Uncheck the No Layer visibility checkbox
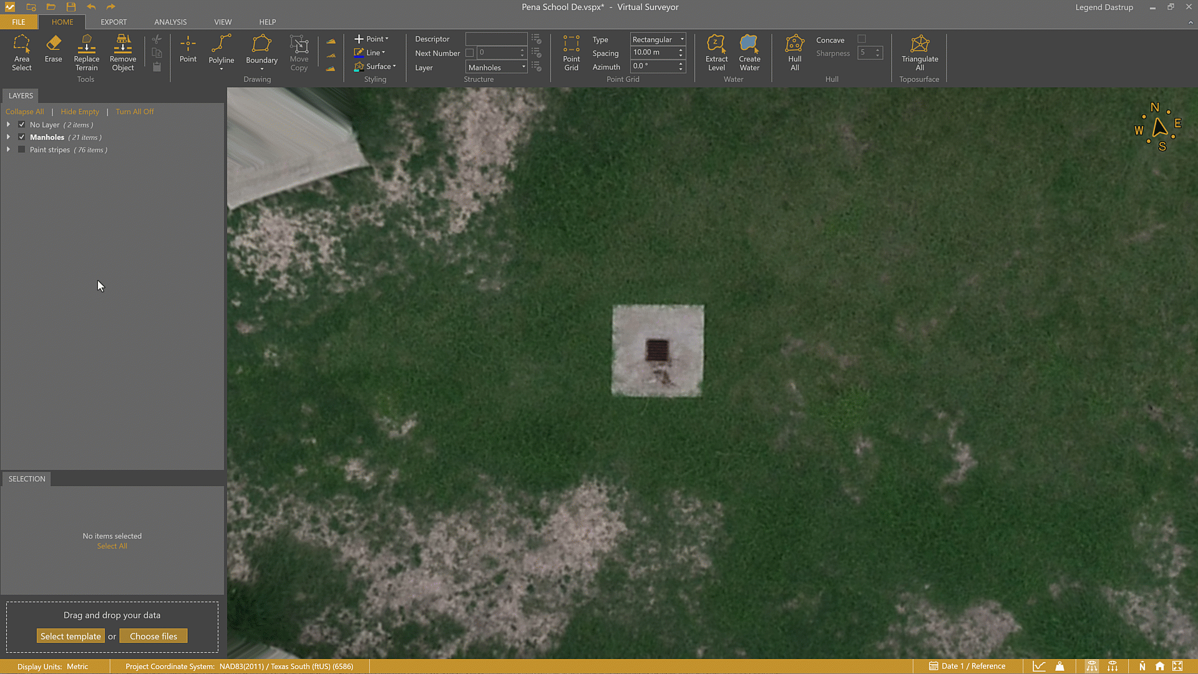Viewport: 1198px width, 674px height. pyautogui.click(x=22, y=124)
